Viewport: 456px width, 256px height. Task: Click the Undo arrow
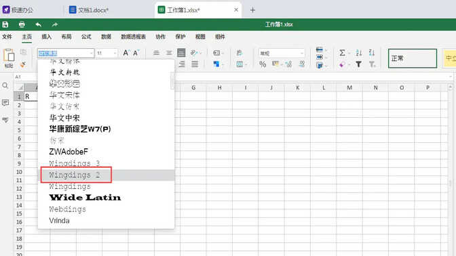coord(38,24)
